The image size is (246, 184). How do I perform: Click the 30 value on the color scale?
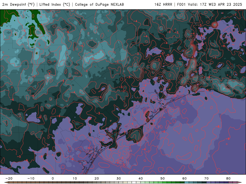(119, 178)
